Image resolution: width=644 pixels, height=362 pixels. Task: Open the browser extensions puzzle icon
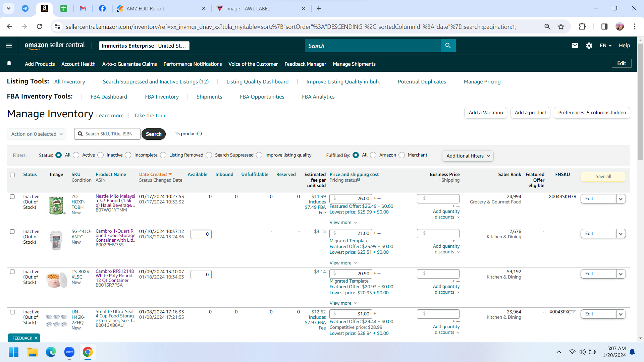582,26
